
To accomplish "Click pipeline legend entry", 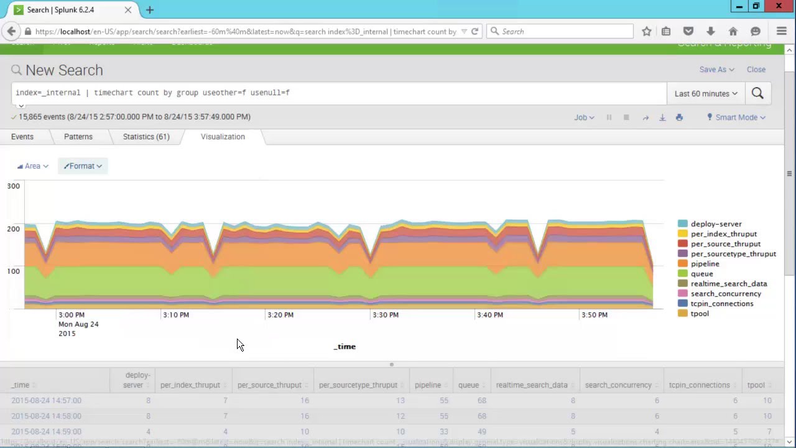I will (698, 264).
